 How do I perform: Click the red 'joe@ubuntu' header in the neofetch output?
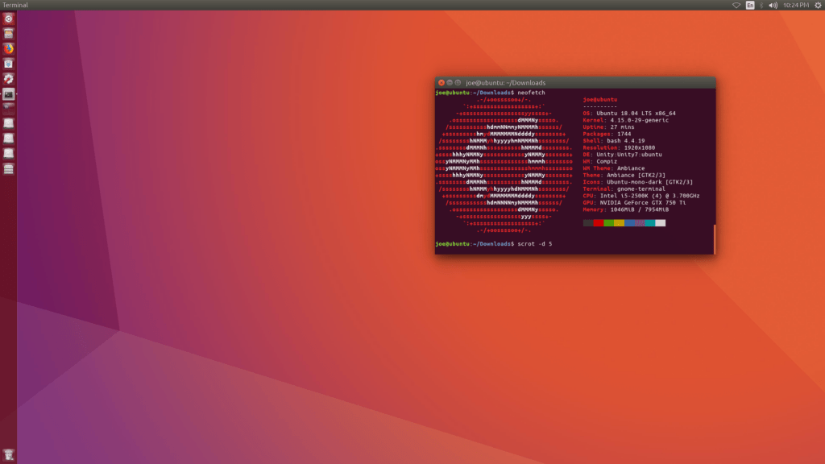(599, 99)
